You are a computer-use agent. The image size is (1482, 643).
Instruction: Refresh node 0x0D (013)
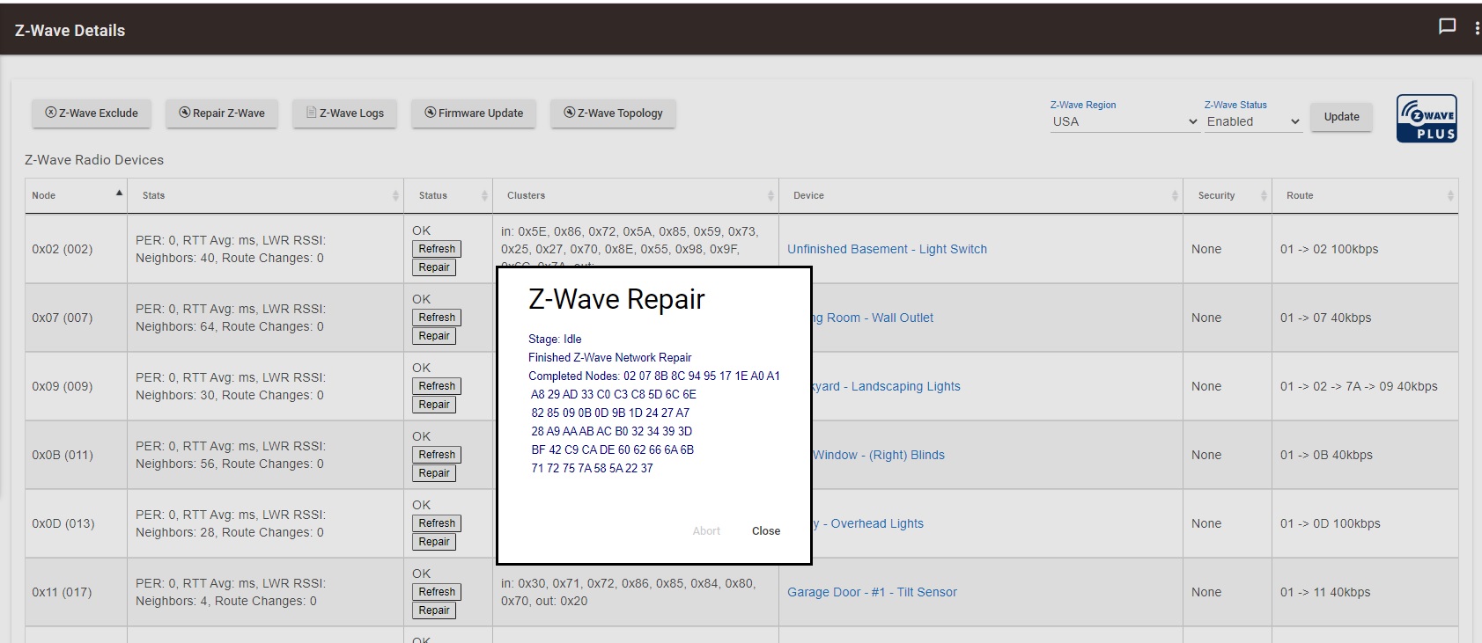(437, 523)
